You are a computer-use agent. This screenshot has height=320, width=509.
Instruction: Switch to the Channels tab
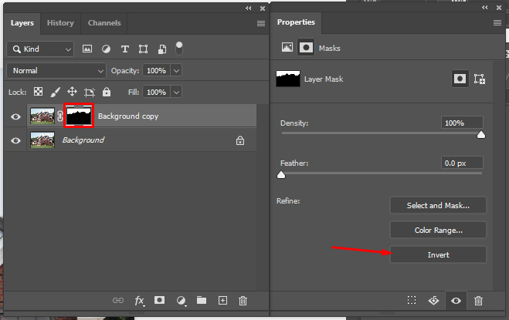click(x=104, y=23)
